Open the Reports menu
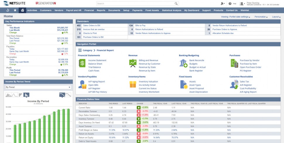The image size is (284, 143). coord(101,10)
